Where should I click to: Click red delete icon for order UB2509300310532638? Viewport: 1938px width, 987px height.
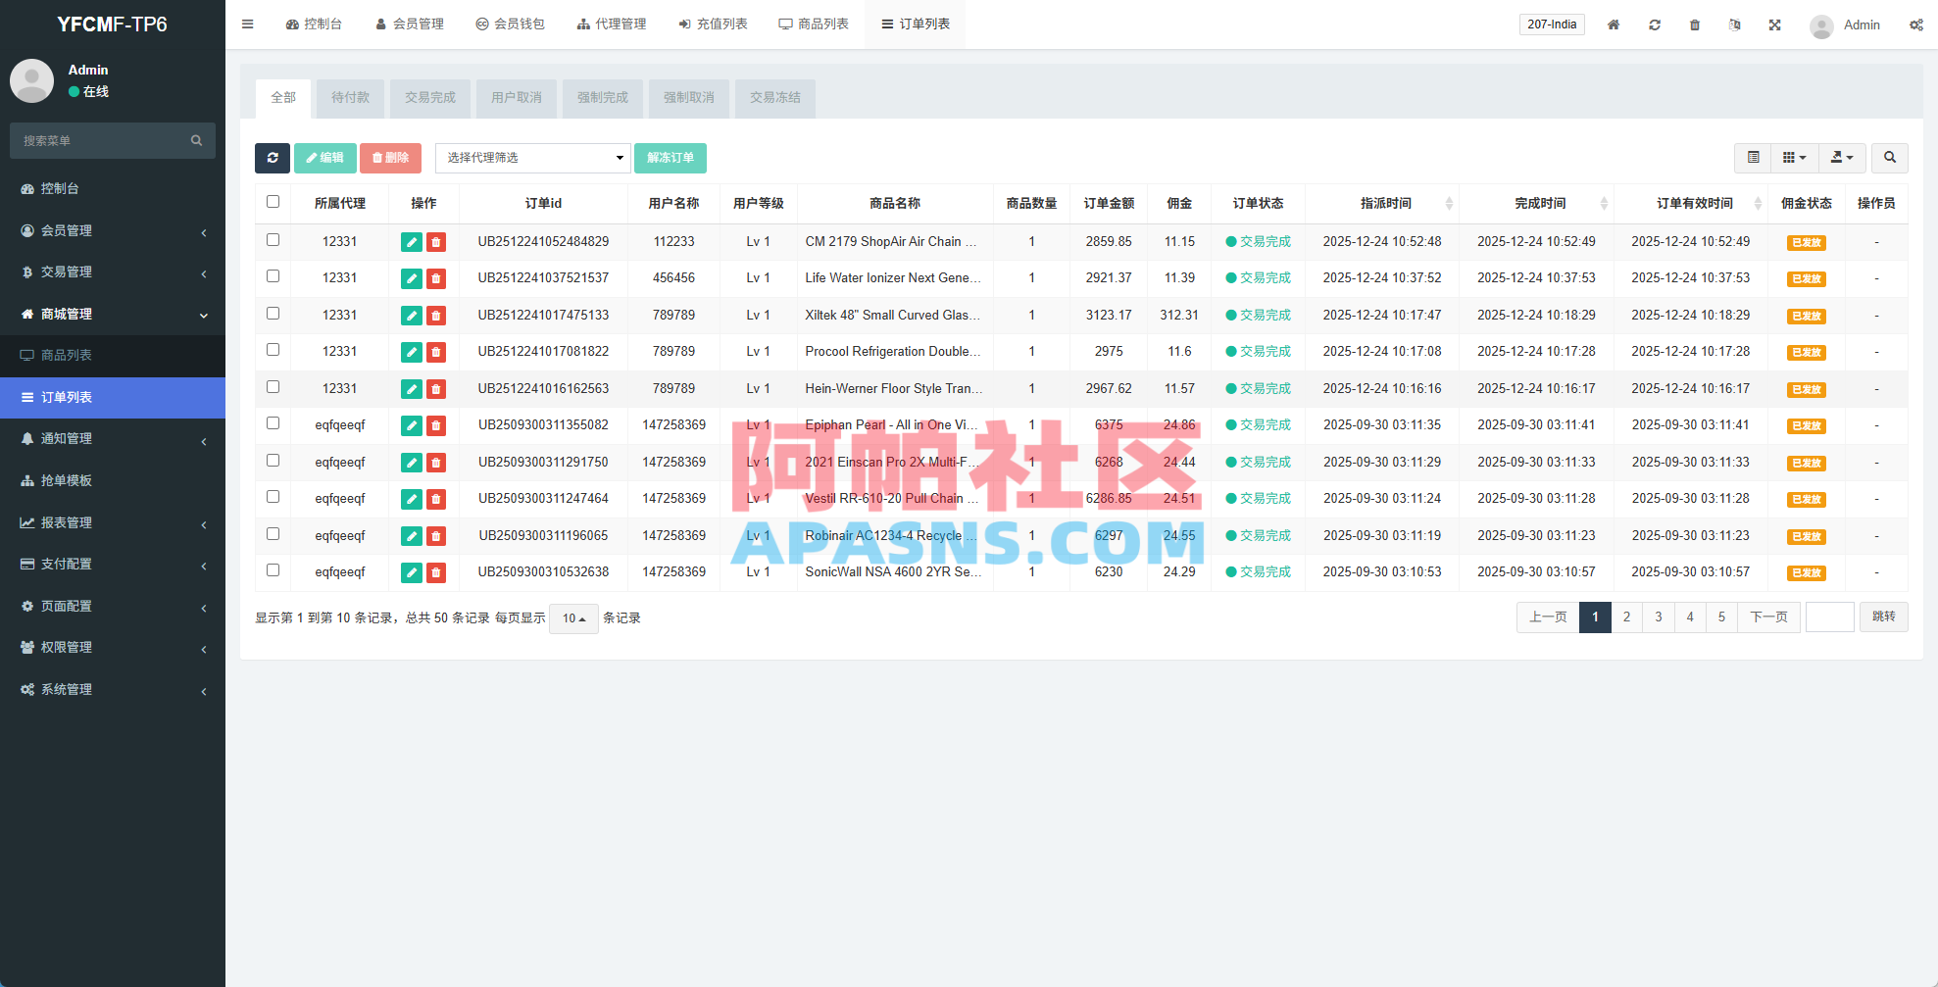tap(436, 573)
